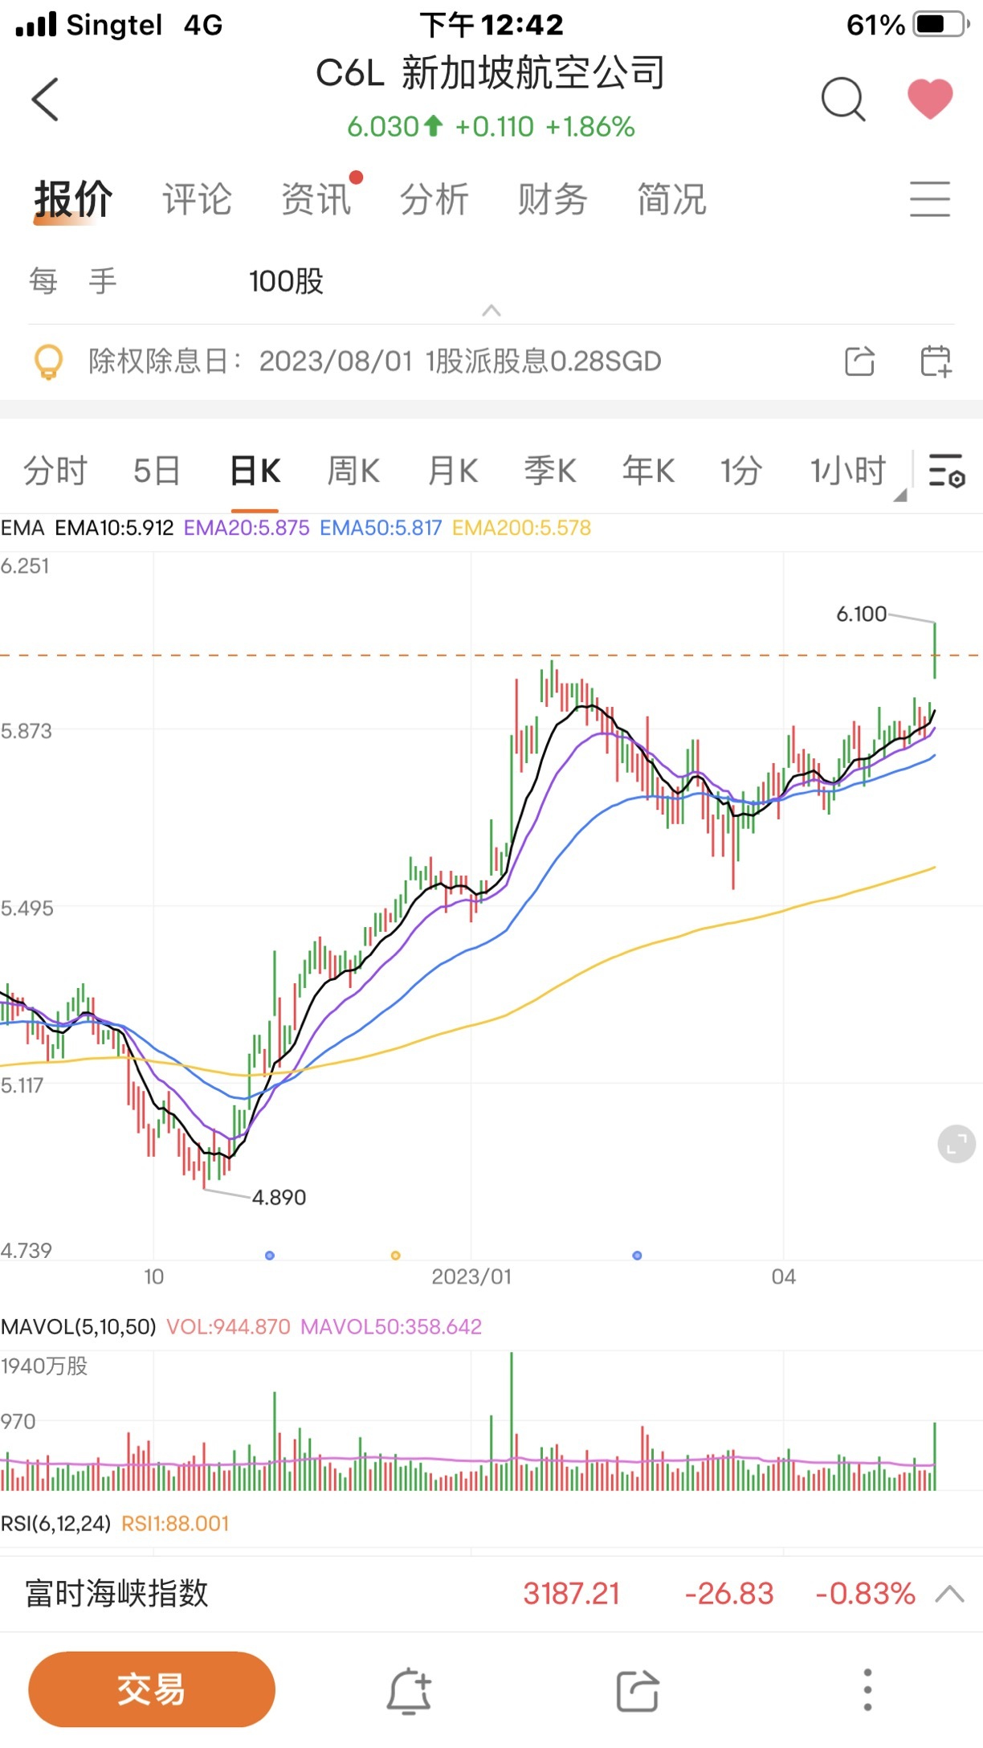Screen dimensions: 983x1748
Task: Open the 资讯 tab
Action: (x=316, y=199)
